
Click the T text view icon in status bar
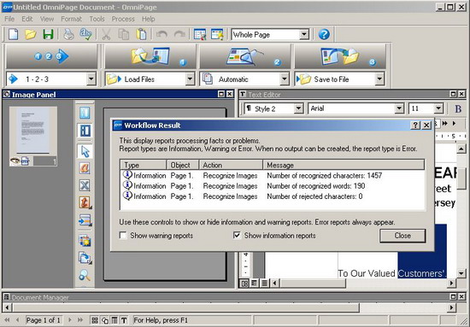(124, 320)
